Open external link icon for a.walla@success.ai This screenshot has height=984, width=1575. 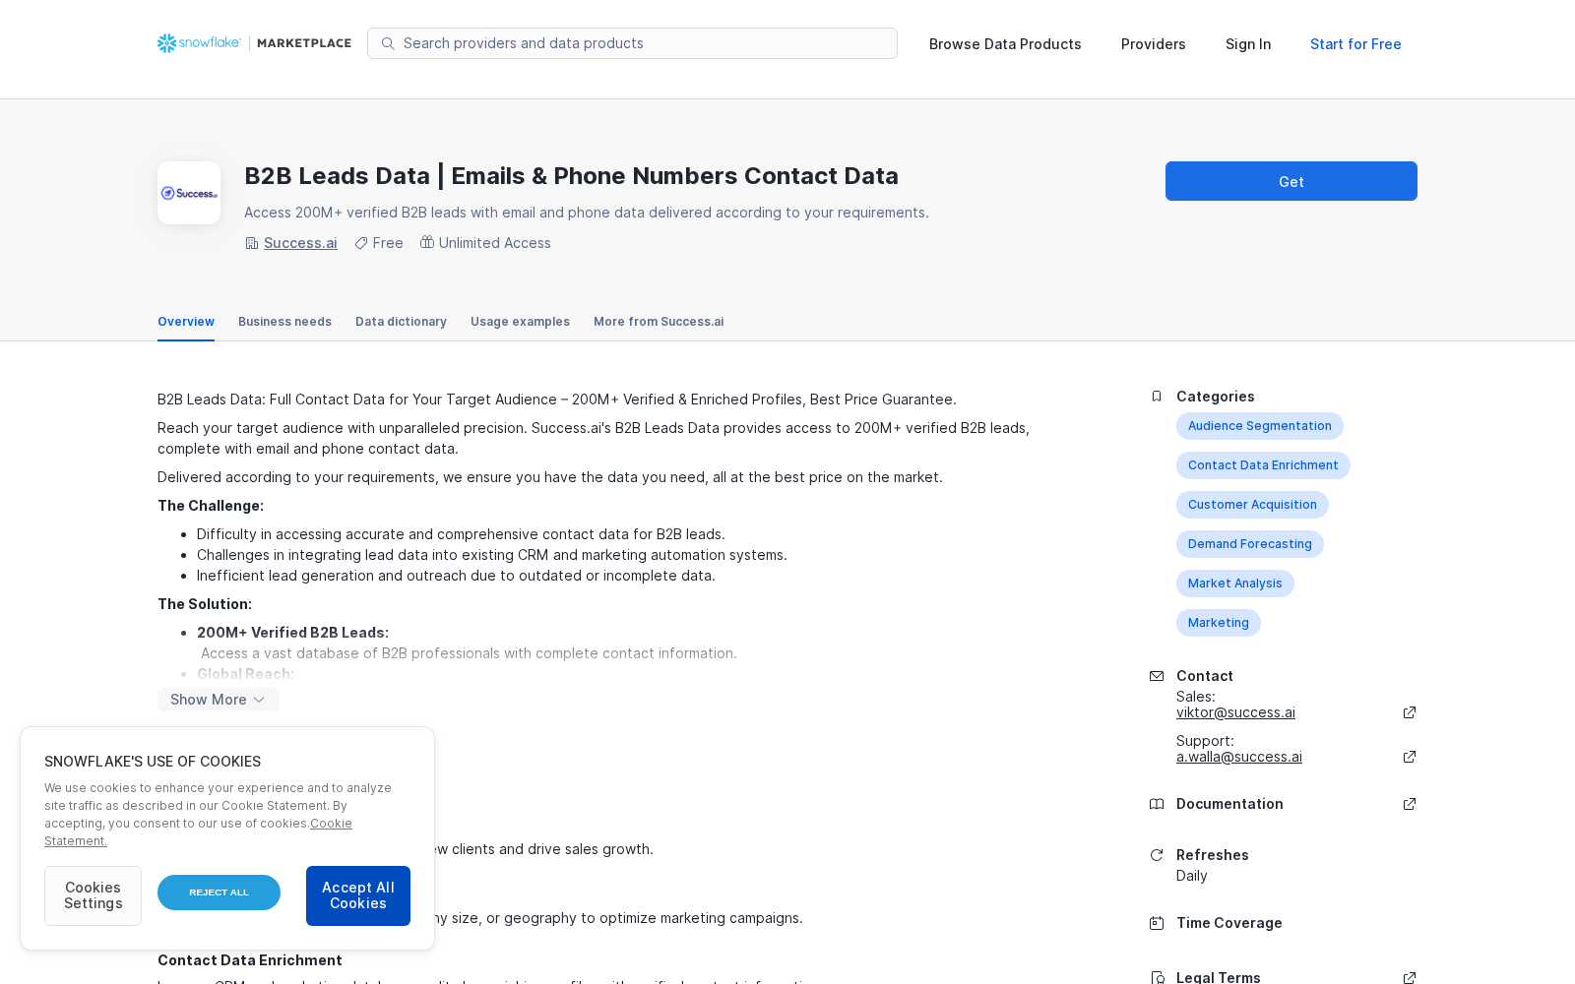(1410, 757)
